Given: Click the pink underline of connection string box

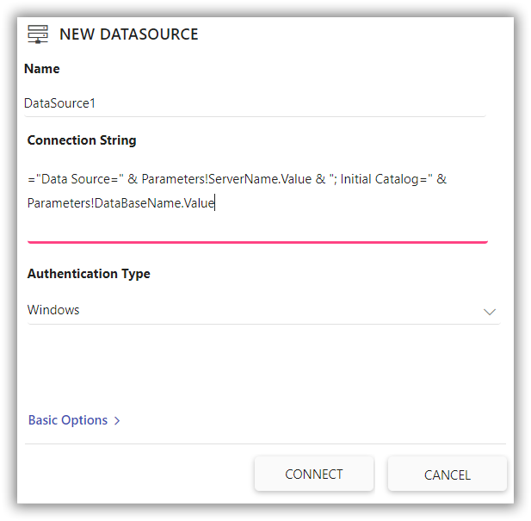Looking at the screenshot, I should pyautogui.click(x=258, y=242).
